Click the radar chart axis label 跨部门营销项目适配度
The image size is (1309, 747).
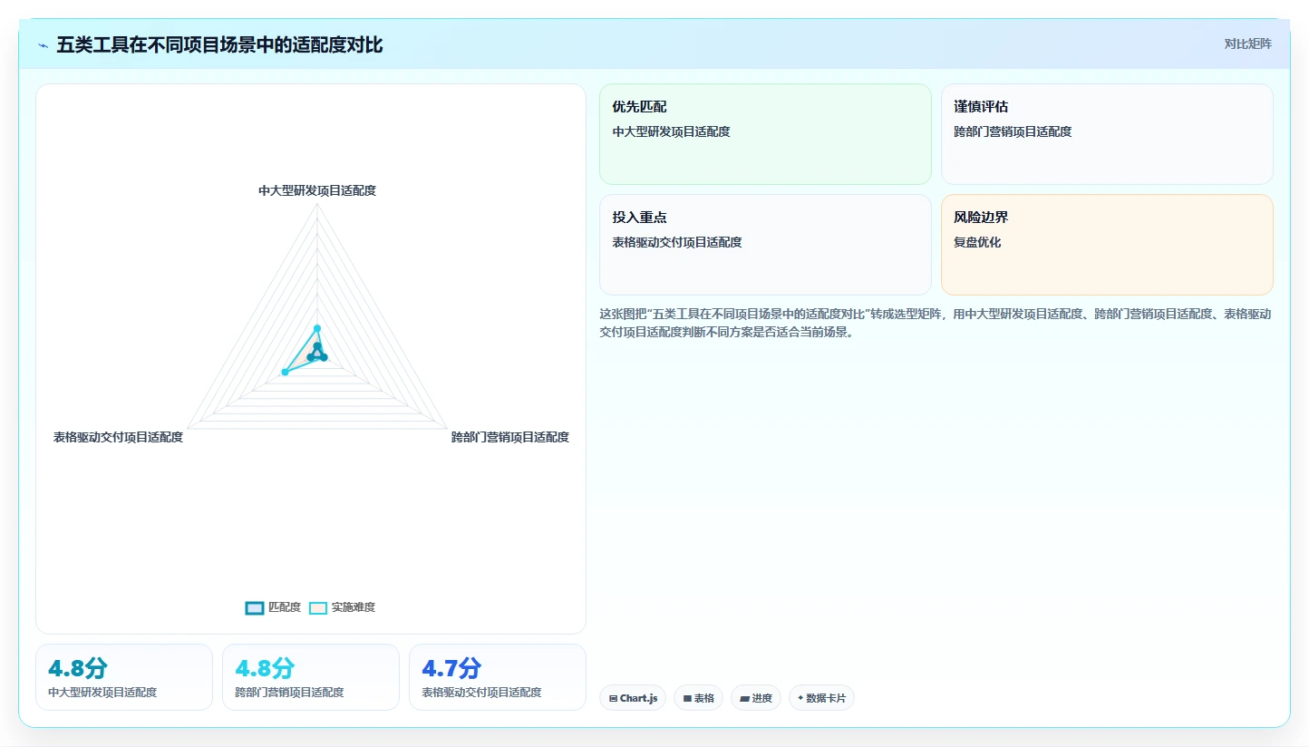(x=510, y=437)
